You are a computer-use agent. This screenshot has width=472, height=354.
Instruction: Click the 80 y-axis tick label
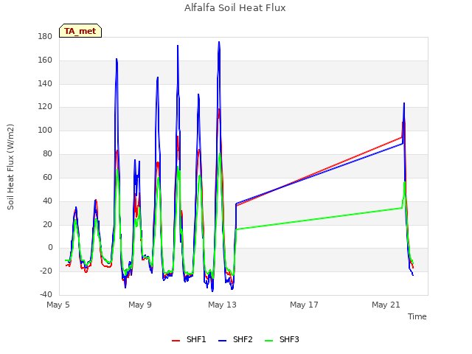tap(47, 154)
